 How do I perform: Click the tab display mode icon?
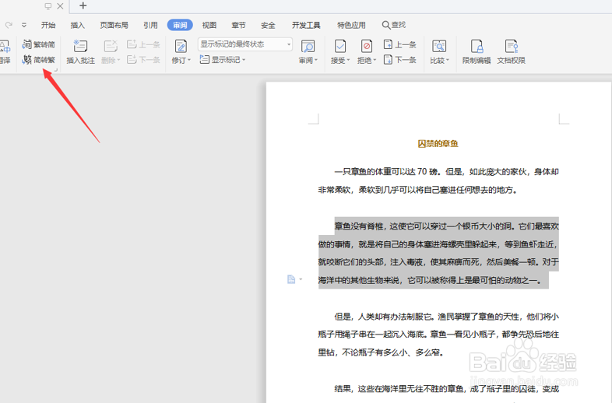[x=48, y=6]
